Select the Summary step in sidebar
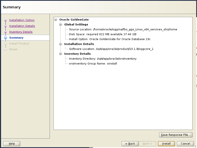Image resolution: width=197 pixels, height=148 pixels. click(x=16, y=37)
